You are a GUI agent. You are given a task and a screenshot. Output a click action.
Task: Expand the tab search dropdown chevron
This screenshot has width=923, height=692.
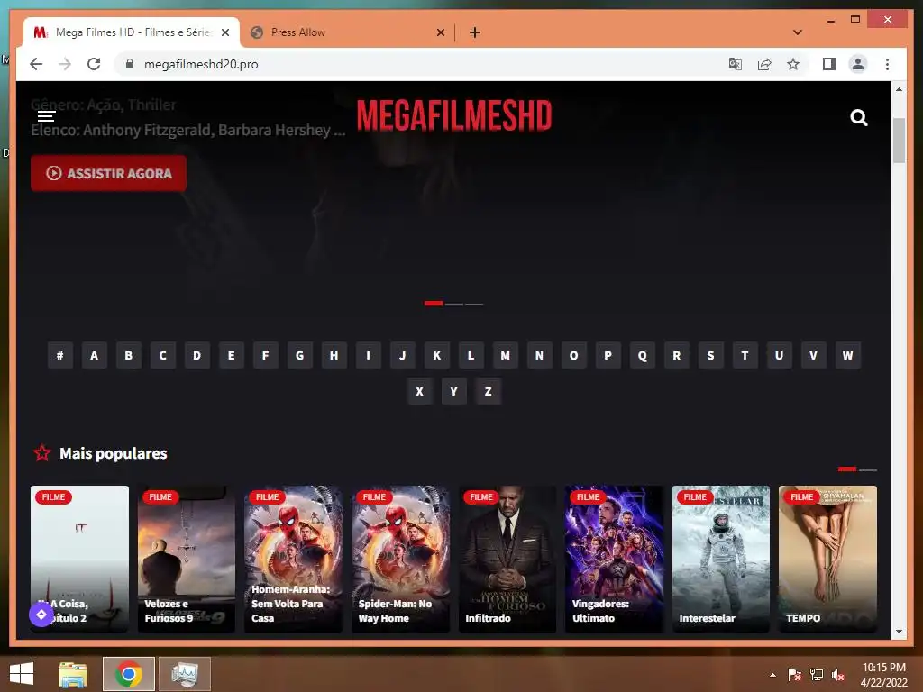(x=798, y=32)
